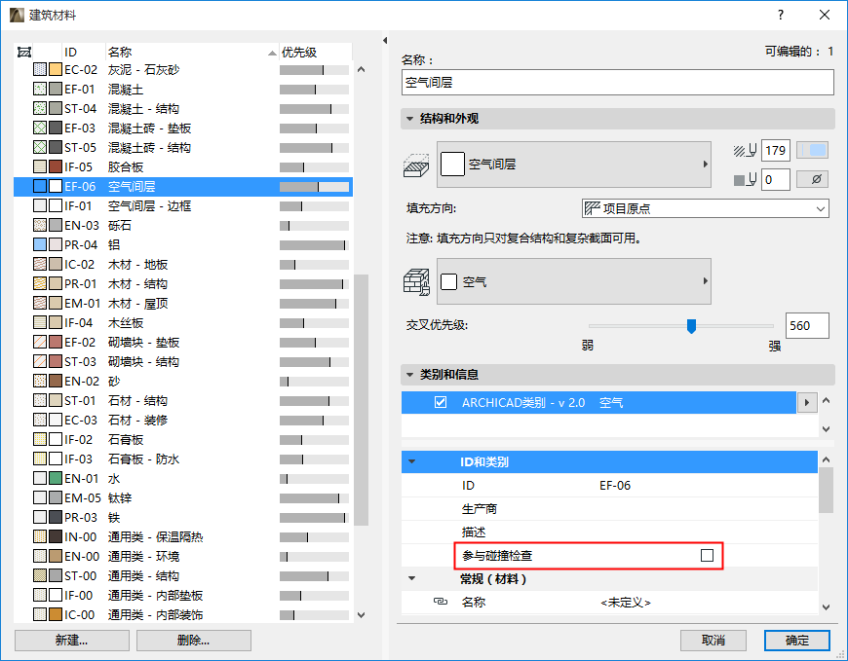The image size is (848, 661).
Task: Collapse the ID和类别 section header
Action: (x=415, y=461)
